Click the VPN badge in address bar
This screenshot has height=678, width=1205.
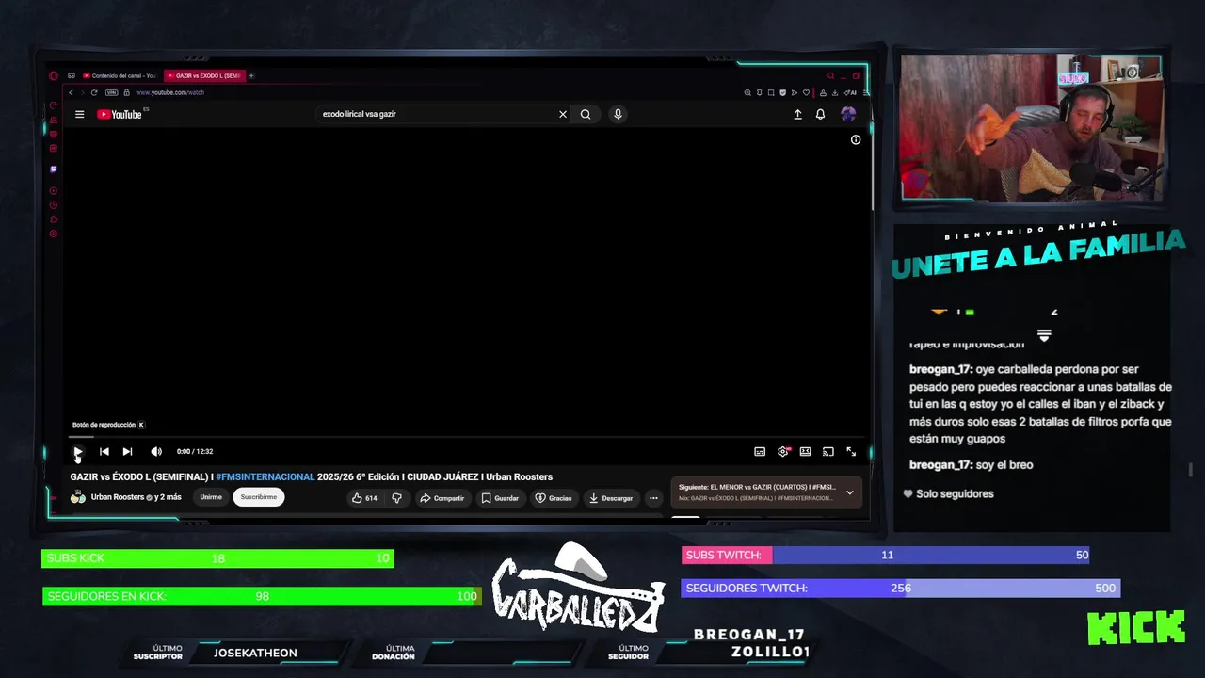(x=112, y=92)
